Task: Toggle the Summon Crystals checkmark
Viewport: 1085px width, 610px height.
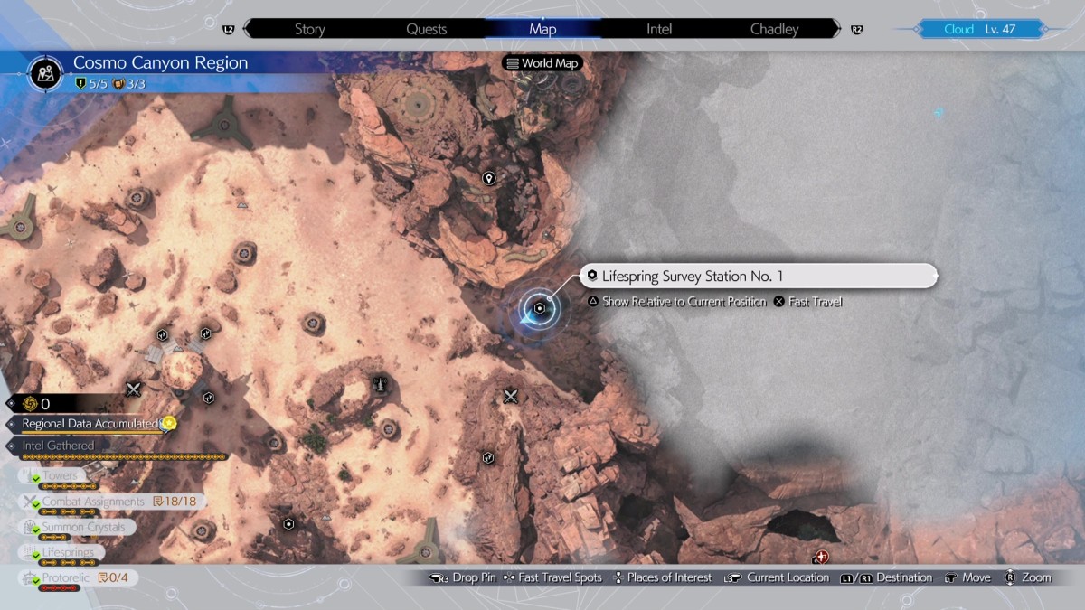Action: (x=36, y=530)
